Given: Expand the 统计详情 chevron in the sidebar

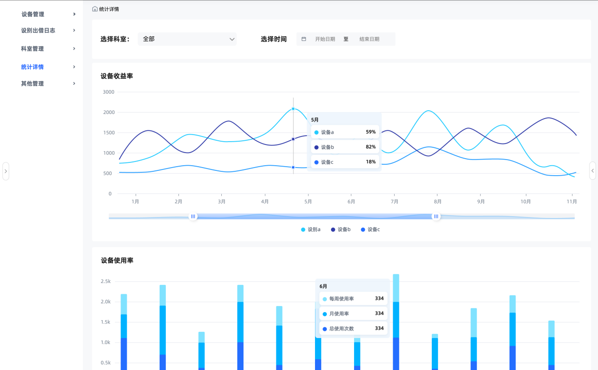Looking at the screenshot, I should 74,67.
